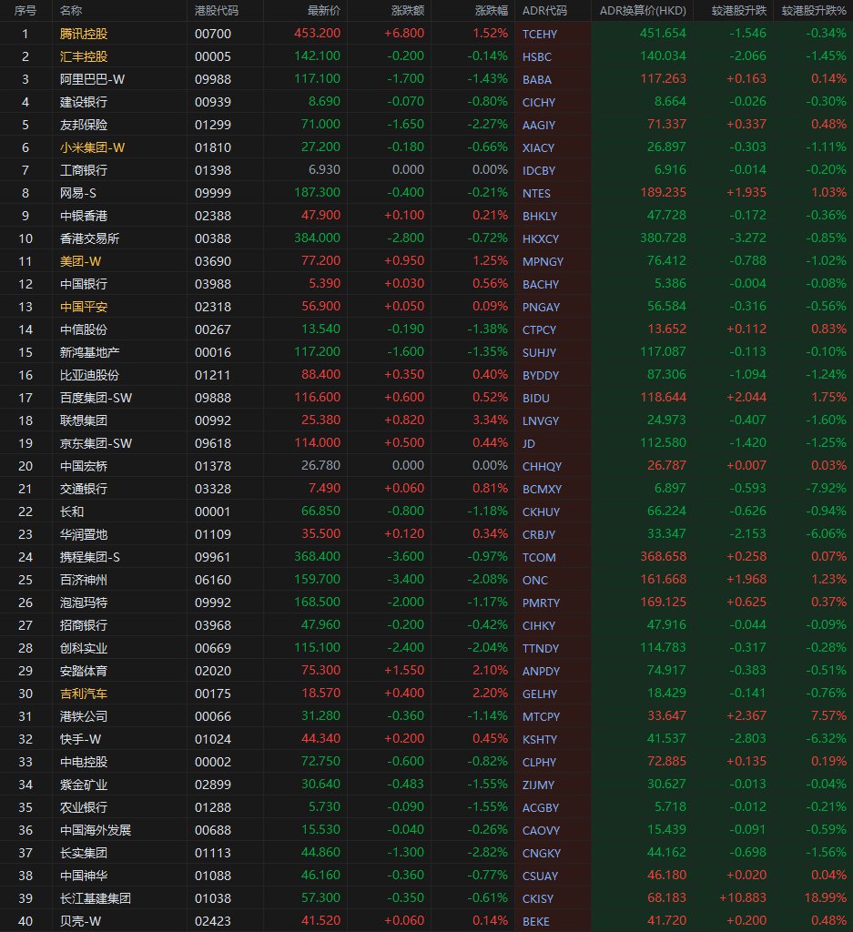Click stock code 09988
The width and height of the screenshot is (853, 932).
click(213, 79)
